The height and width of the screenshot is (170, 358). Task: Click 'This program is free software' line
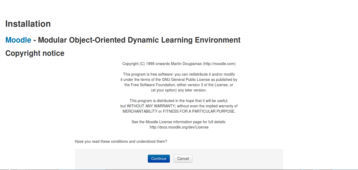coord(179,74)
